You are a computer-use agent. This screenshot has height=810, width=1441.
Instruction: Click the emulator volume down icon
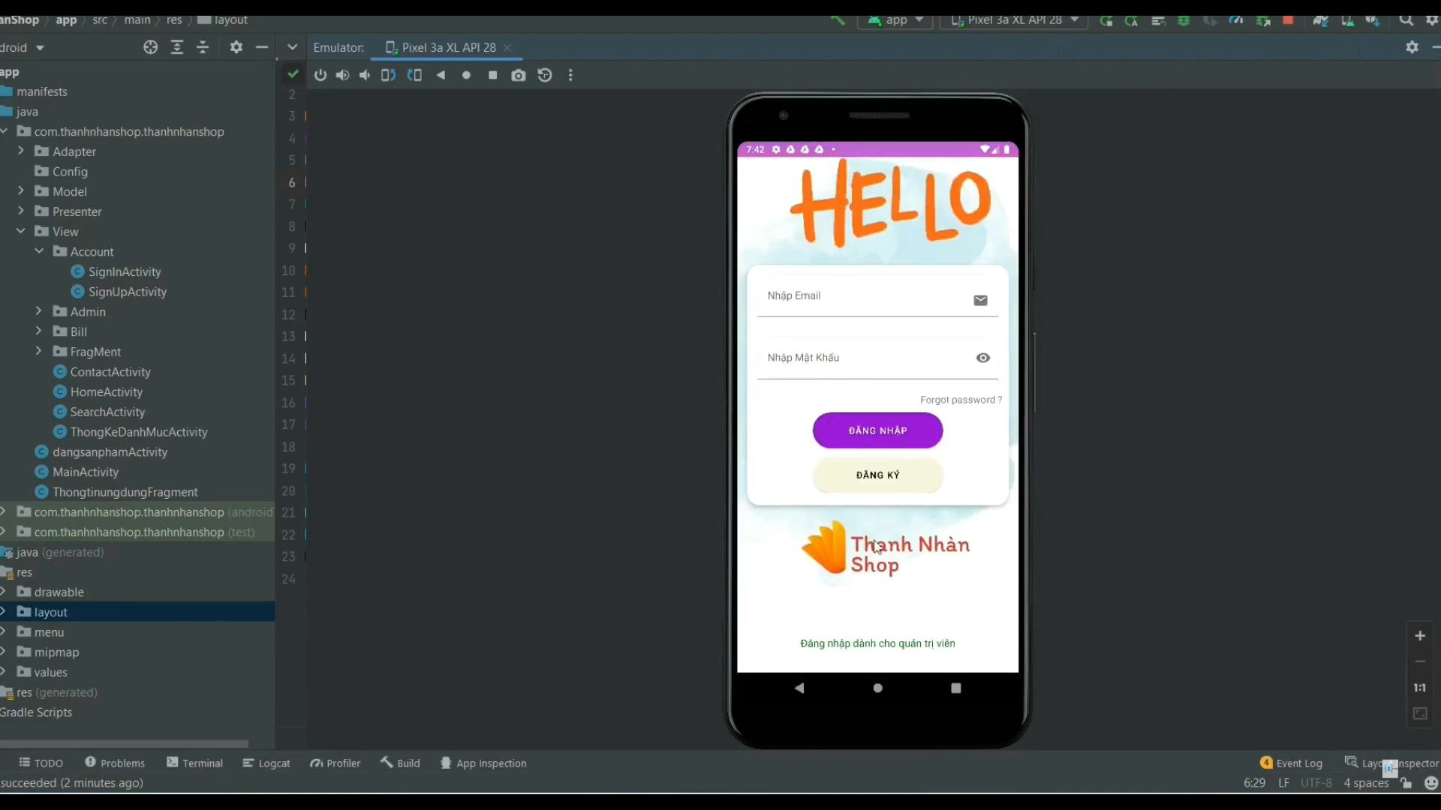[365, 75]
